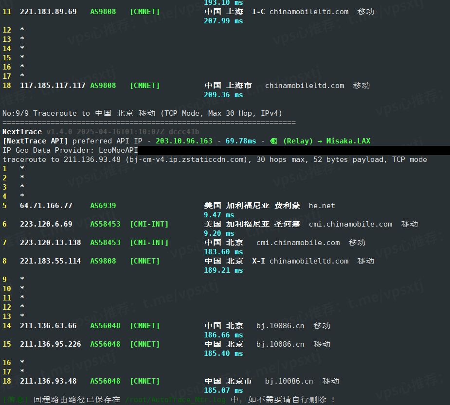
Task: Click the IP address 221.183.89.69
Action: click(x=48, y=12)
